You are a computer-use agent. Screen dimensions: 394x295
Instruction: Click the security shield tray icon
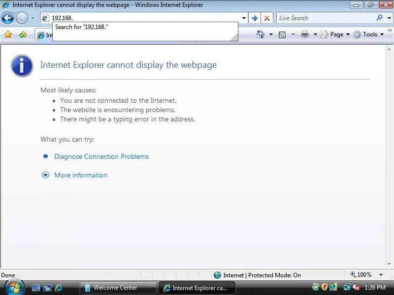325,287
